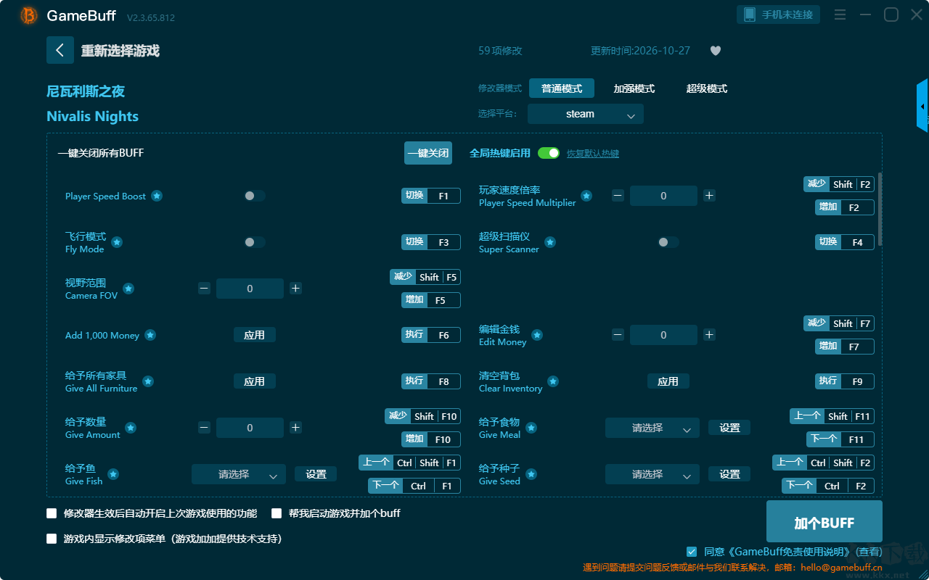
Task: Click the Give Amount value field
Action: click(250, 428)
